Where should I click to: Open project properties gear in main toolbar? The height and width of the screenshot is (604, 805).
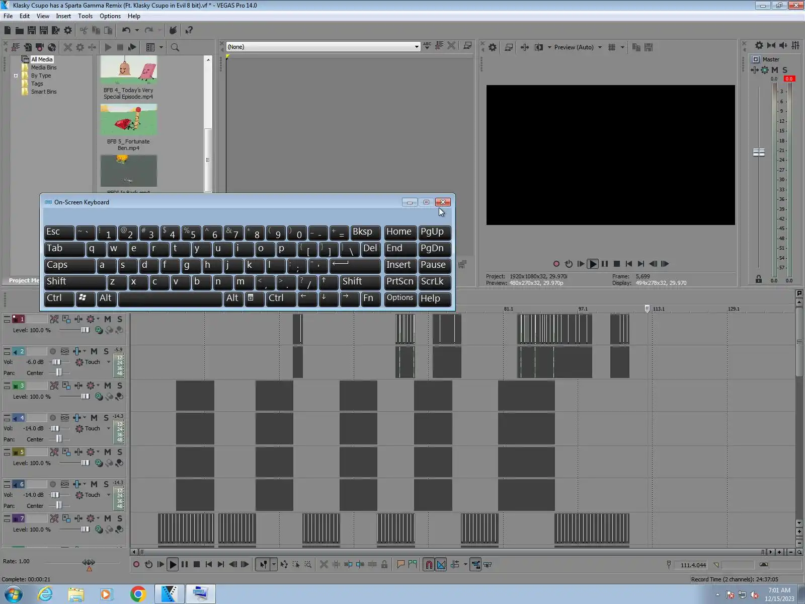click(x=68, y=31)
